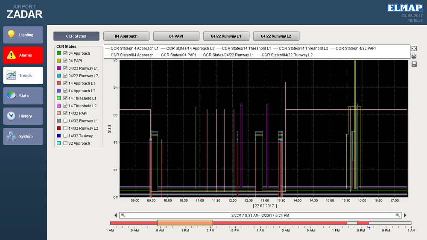Open the History panel
The image size is (427, 240).
[23, 116]
